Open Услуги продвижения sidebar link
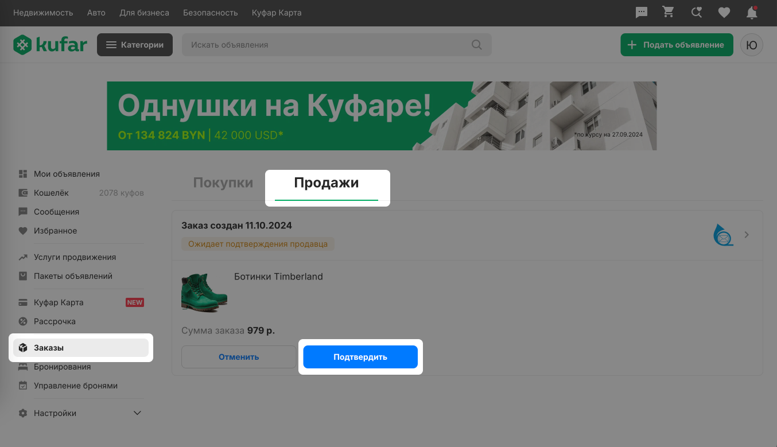 (75, 257)
